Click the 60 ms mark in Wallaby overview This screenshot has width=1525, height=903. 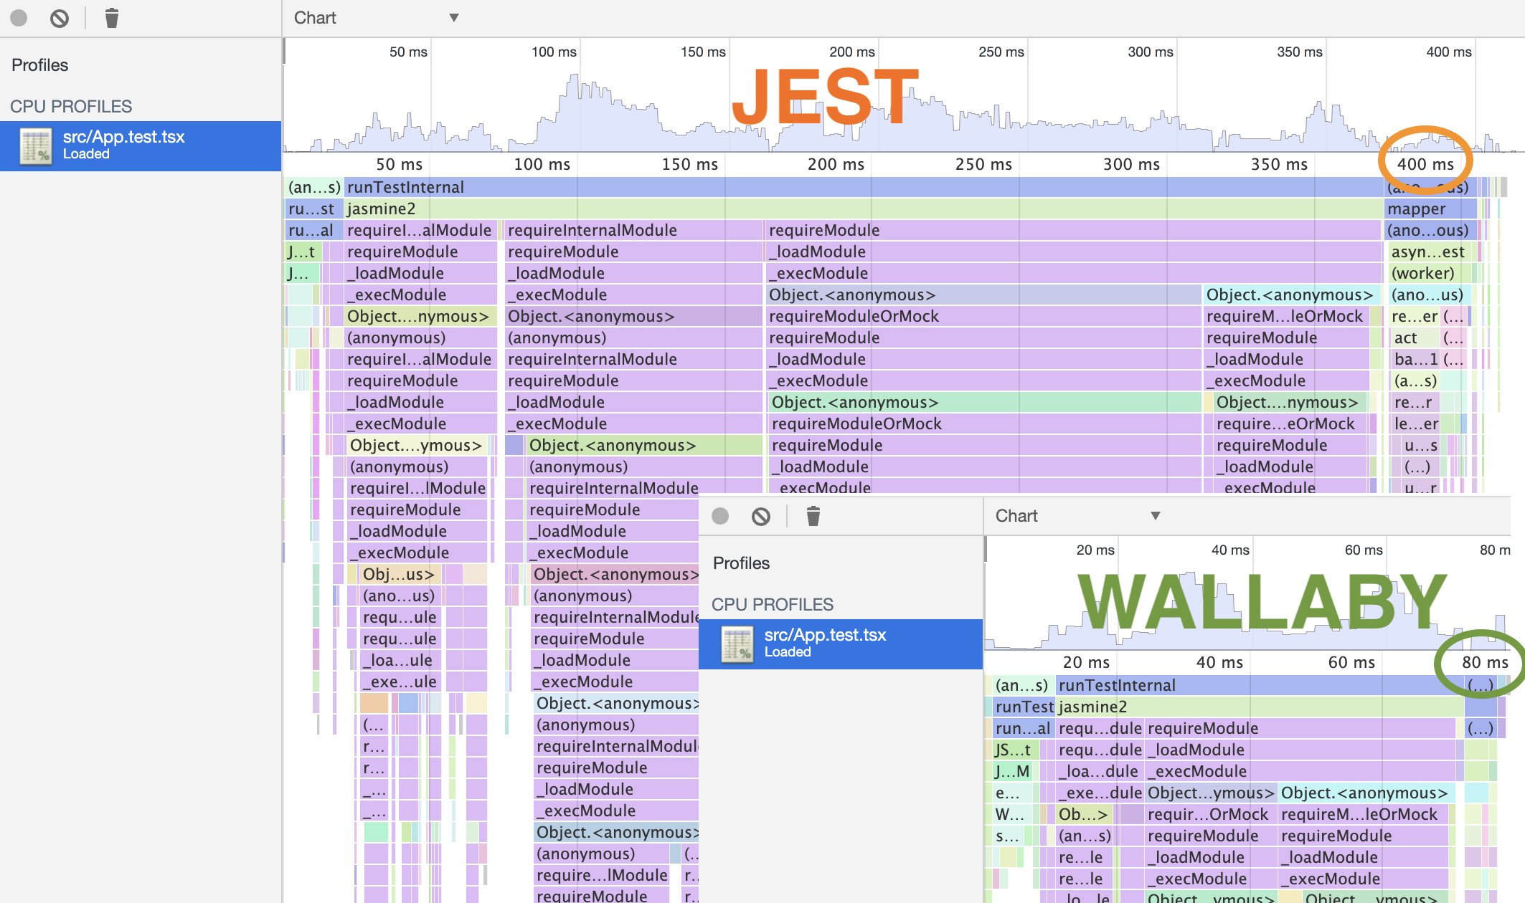point(1364,550)
